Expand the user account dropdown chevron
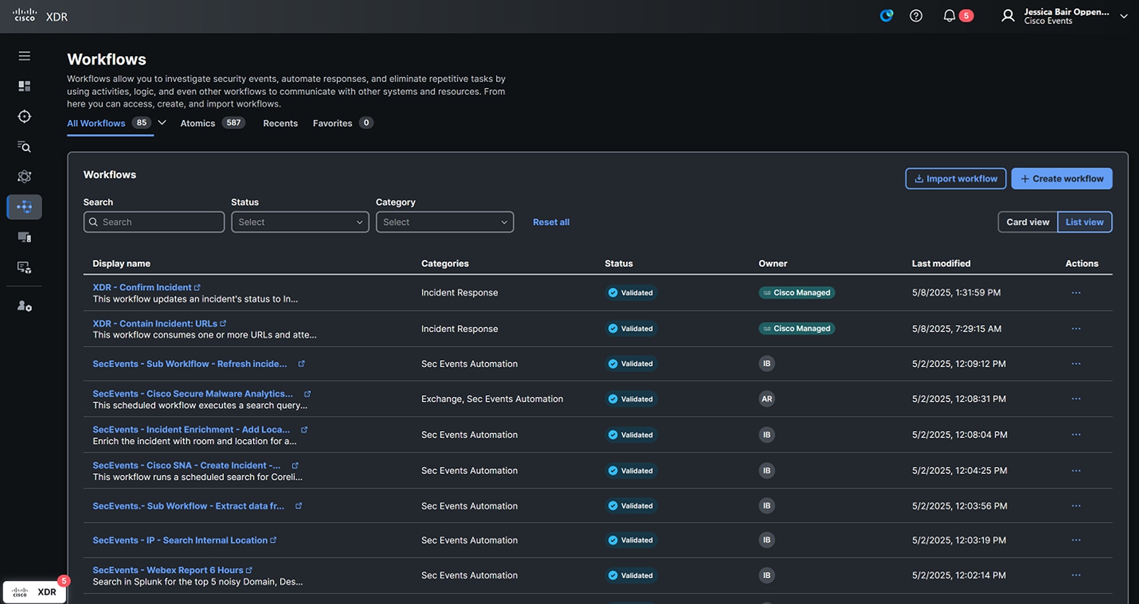Screen dimensions: 1139x604 1124,16
